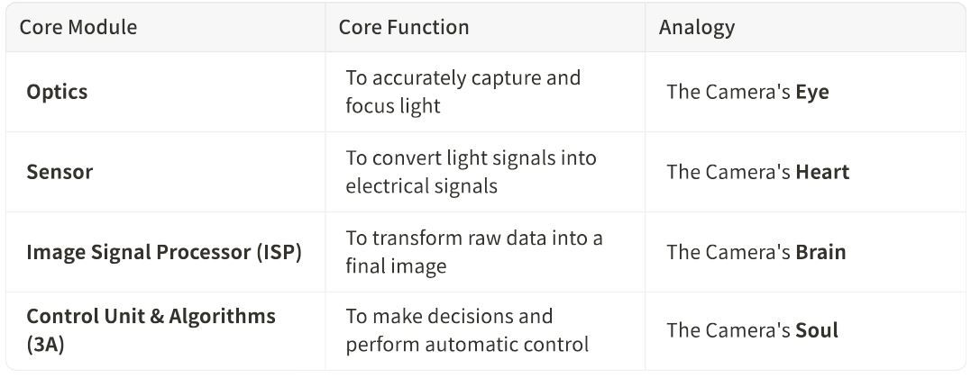Click the text about transforming raw data
971x378 pixels.
[473, 252]
